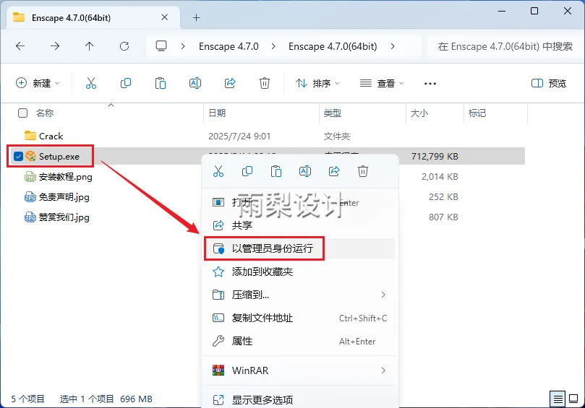The image size is (585, 408).
Task: Expand the chevron after Enscape 4.7.0
Action: (x=273, y=46)
